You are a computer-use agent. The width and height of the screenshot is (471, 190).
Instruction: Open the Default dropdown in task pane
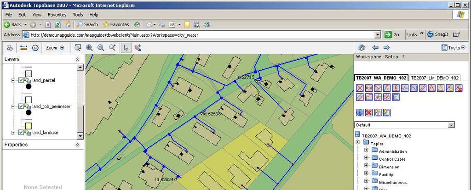point(451,125)
